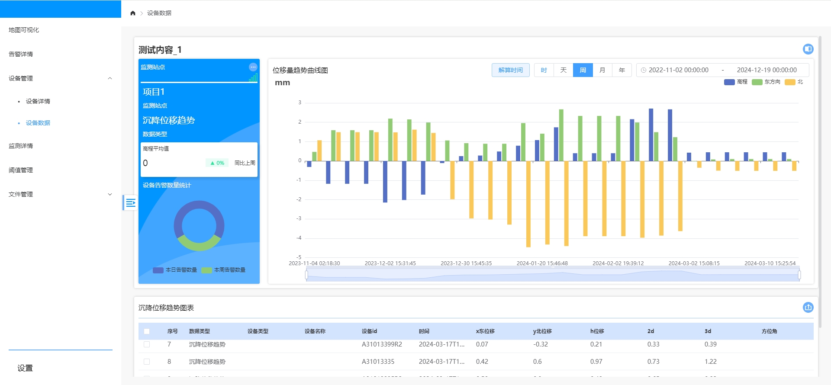This screenshot has height=385, width=831.
Task: Open 地图可视化 in the sidebar
Action: click(24, 30)
